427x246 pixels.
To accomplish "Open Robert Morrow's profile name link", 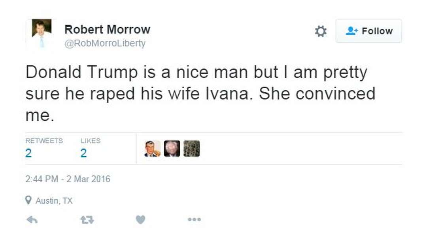I will pyautogui.click(x=107, y=29).
